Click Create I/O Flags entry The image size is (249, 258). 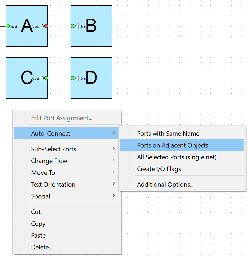click(x=182, y=169)
